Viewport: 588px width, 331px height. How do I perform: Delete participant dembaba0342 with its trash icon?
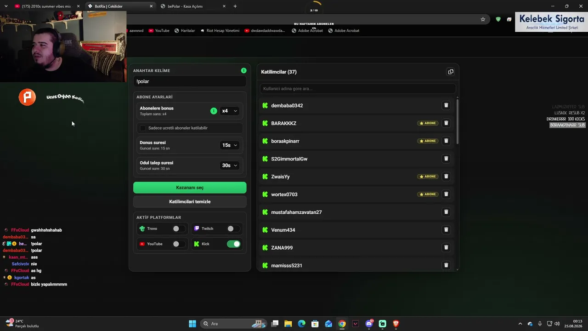[446, 105]
